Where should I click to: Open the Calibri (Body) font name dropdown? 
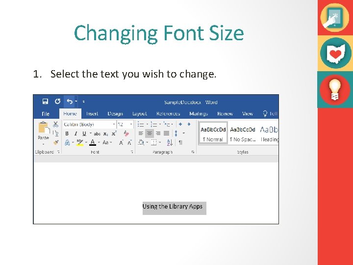point(114,124)
